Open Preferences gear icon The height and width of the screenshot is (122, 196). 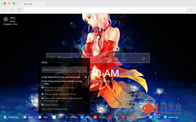(x=5, y=117)
